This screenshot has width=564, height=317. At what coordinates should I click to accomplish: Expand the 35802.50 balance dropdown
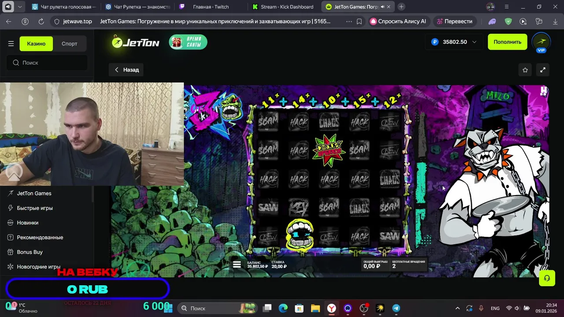454,42
